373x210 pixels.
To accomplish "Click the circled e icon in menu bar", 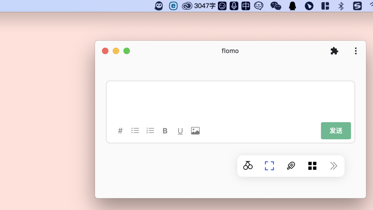I will coord(173,6).
